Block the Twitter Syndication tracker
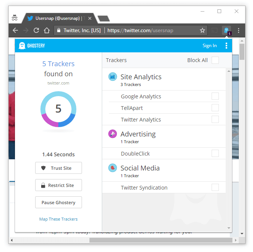Image resolution: width=253 pixels, height=252 pixels. pyautogui.click(x=215, y=188)
